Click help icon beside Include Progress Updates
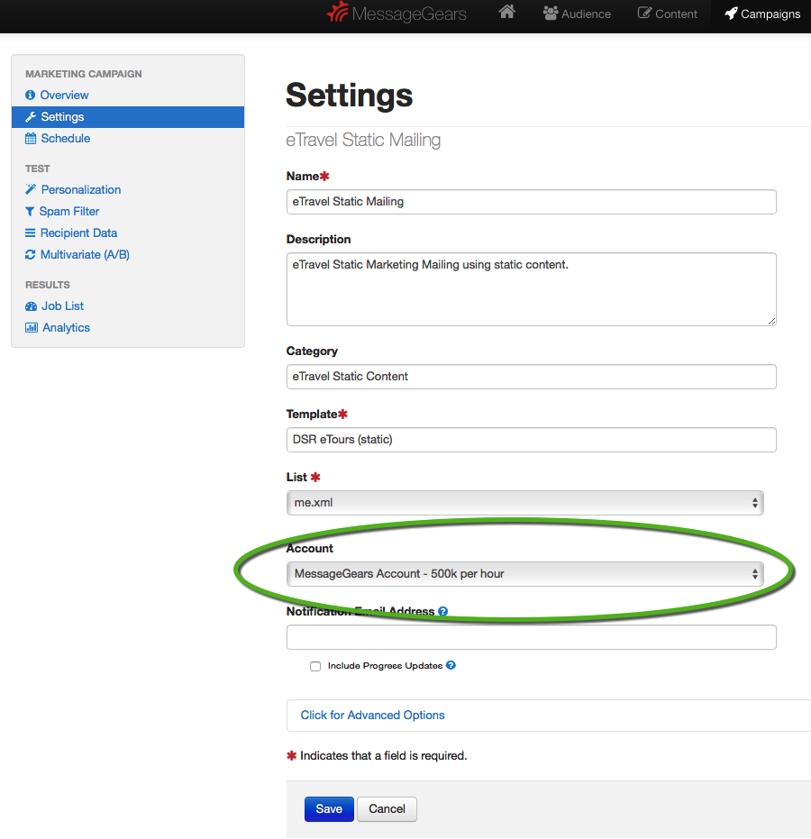Screen dimensions: 811x839 click(x=451, y=665)
